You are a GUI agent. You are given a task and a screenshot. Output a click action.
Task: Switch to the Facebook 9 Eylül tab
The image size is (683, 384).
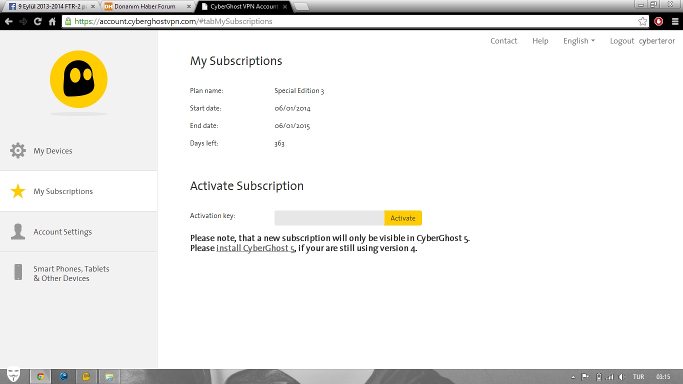pos(52,7)
